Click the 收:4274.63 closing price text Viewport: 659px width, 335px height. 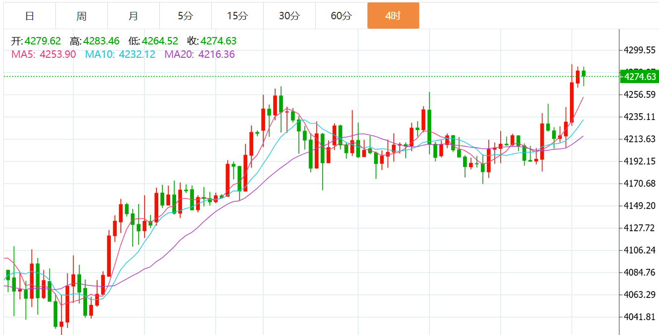point(212,41)
